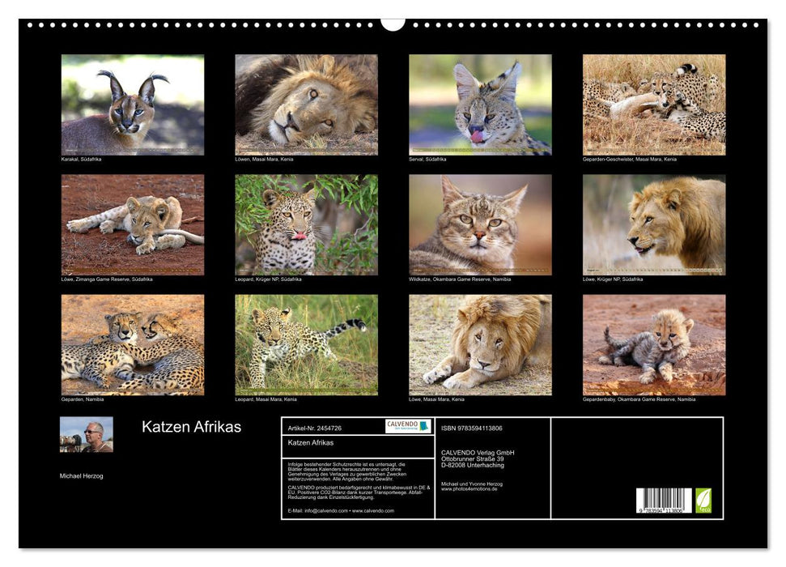Open the Geparden-Geschwister photo
The image size is (786, 567).
pos(654,104)
